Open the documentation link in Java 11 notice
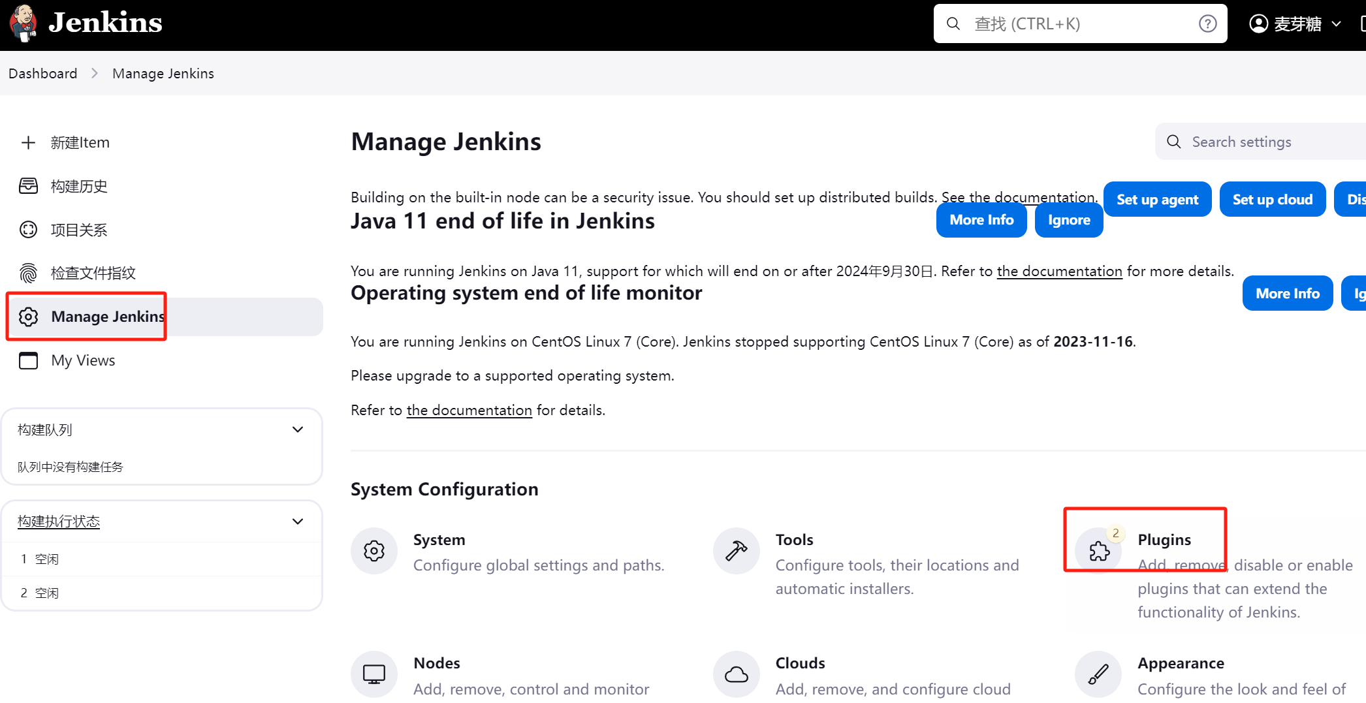Viewport: 1366px width, 703px height. tap(1059, 272)
